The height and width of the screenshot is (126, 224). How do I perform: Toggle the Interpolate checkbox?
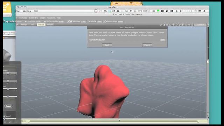coord(45,22)
